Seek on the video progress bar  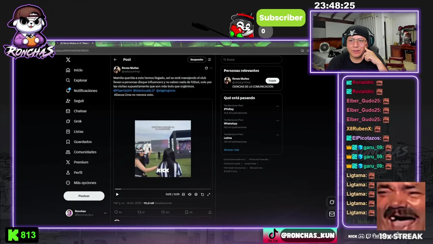click(x=163, y=189)
